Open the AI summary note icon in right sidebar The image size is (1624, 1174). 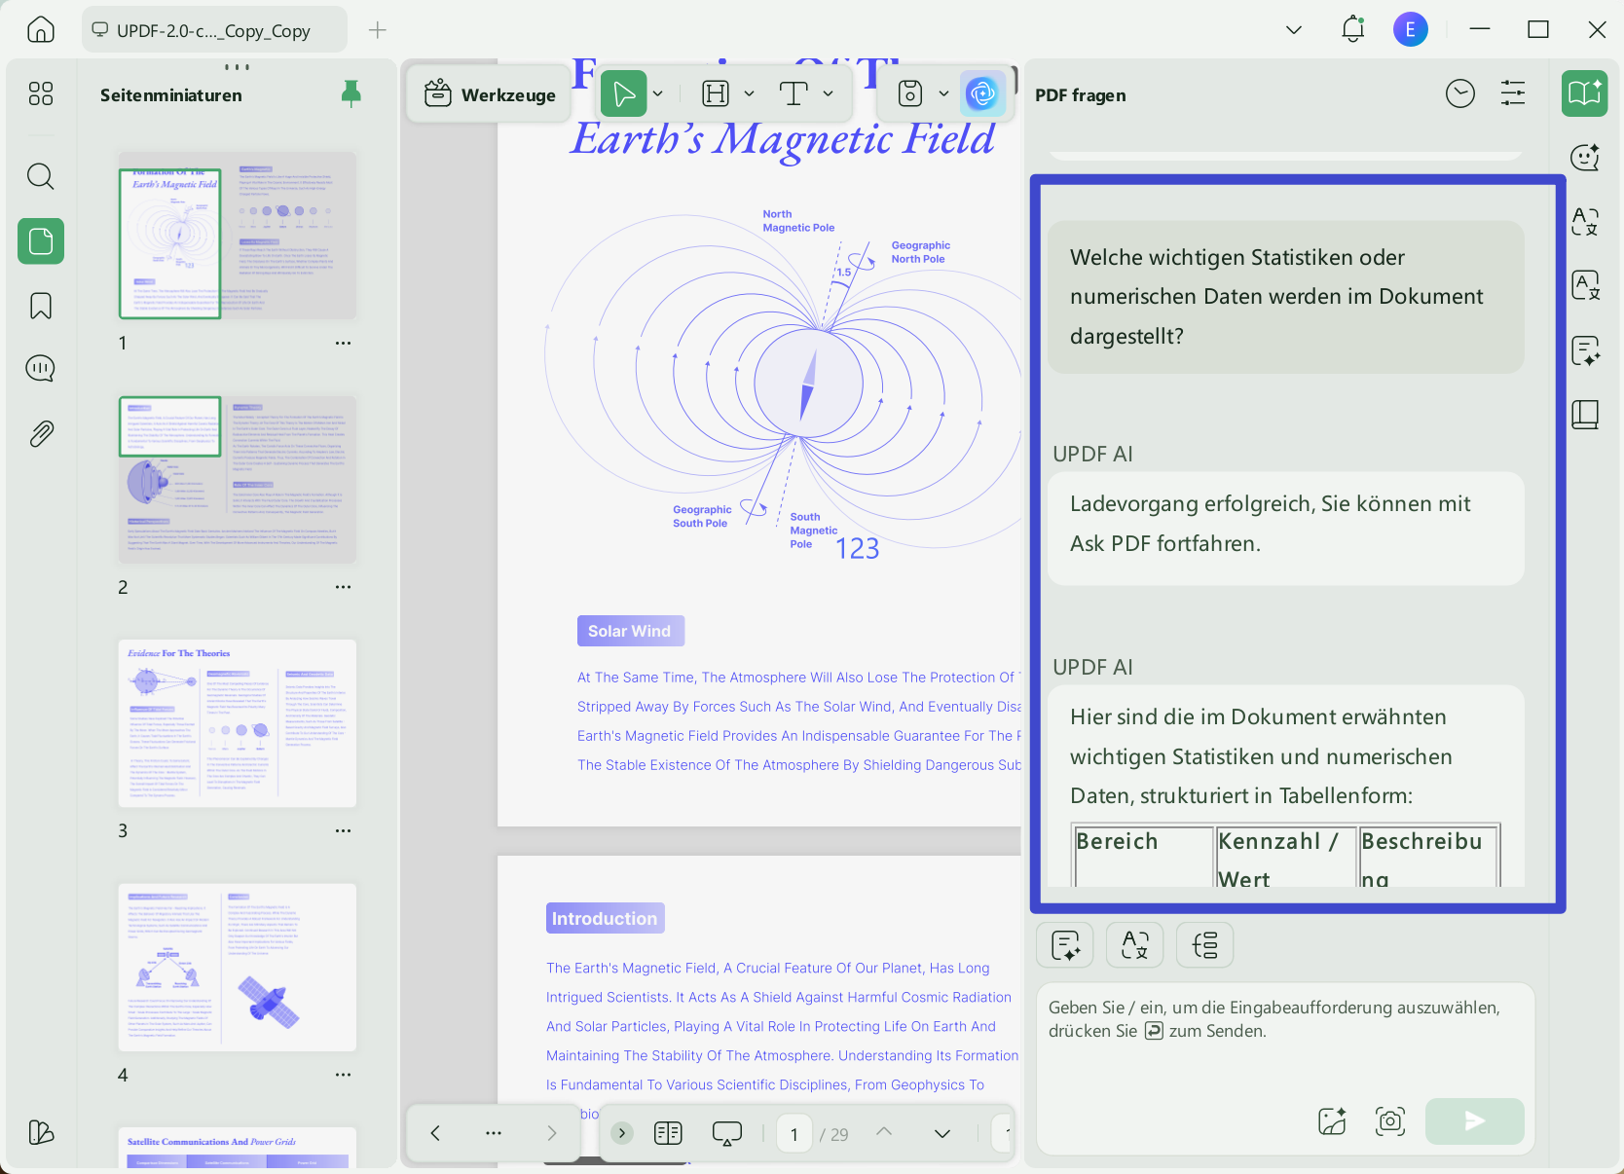[x=1585, y=350]
